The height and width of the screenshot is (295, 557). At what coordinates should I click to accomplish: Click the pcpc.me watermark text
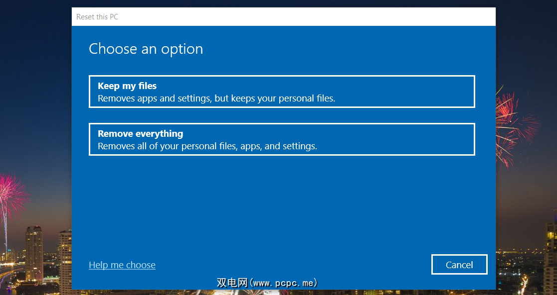point(267,283)
